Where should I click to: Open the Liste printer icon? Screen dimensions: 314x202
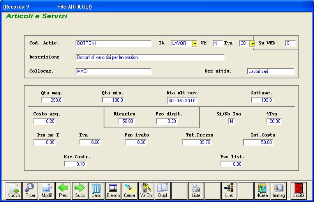click(196, 191)
